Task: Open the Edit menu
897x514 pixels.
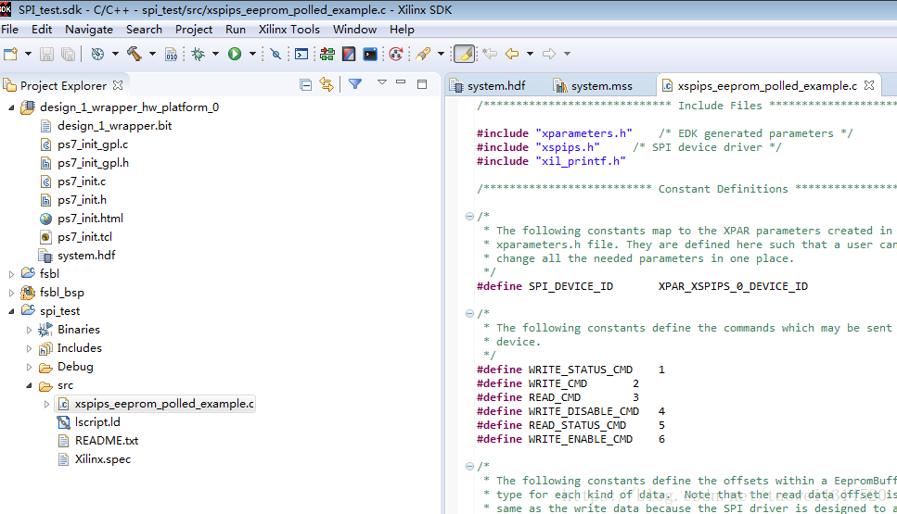Action: point(42,29)
